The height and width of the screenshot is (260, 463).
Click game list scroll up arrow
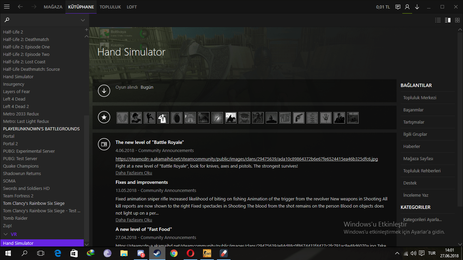86,36
